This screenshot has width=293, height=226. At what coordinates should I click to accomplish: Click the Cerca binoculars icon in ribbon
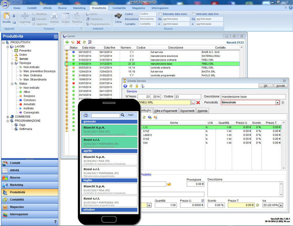(118, 16)
